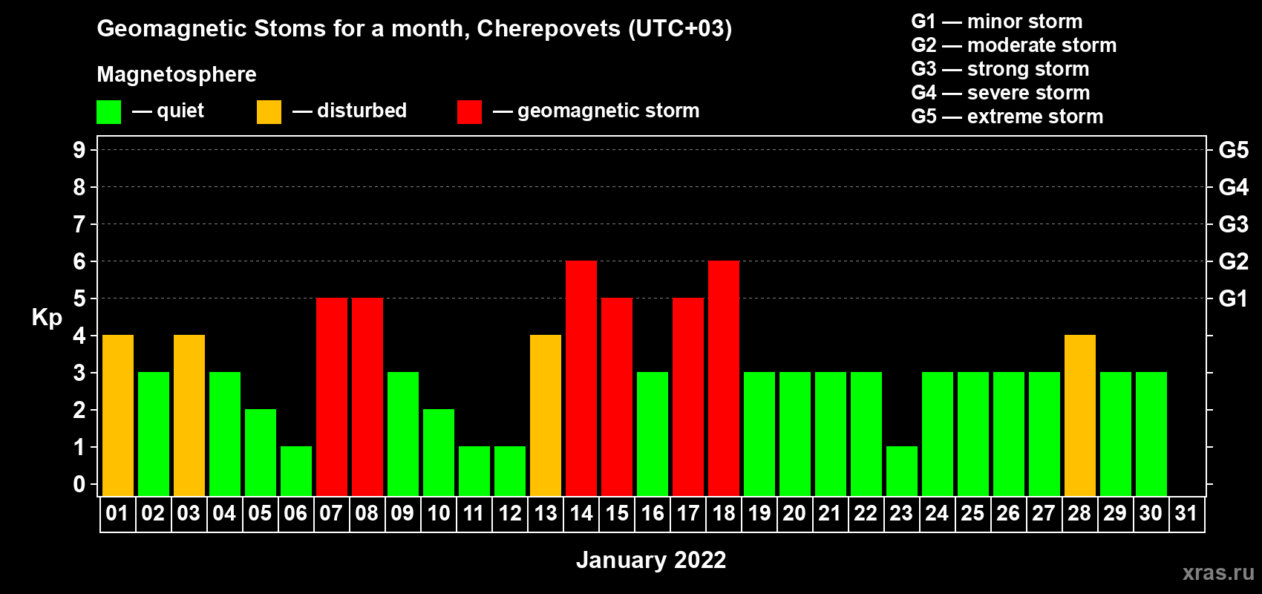Click date label 31 on the axis
Image resolution: width=1262 pixels, height=594 pixels.
click(1186, 513)
